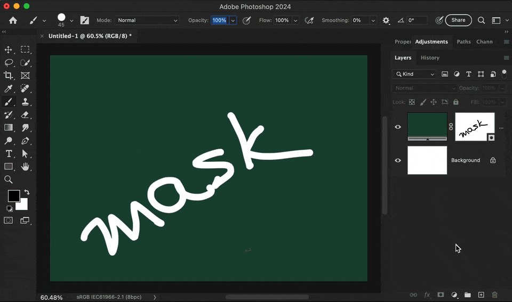Open the Flow slider dropdown arrow

(x=295, y=20)
